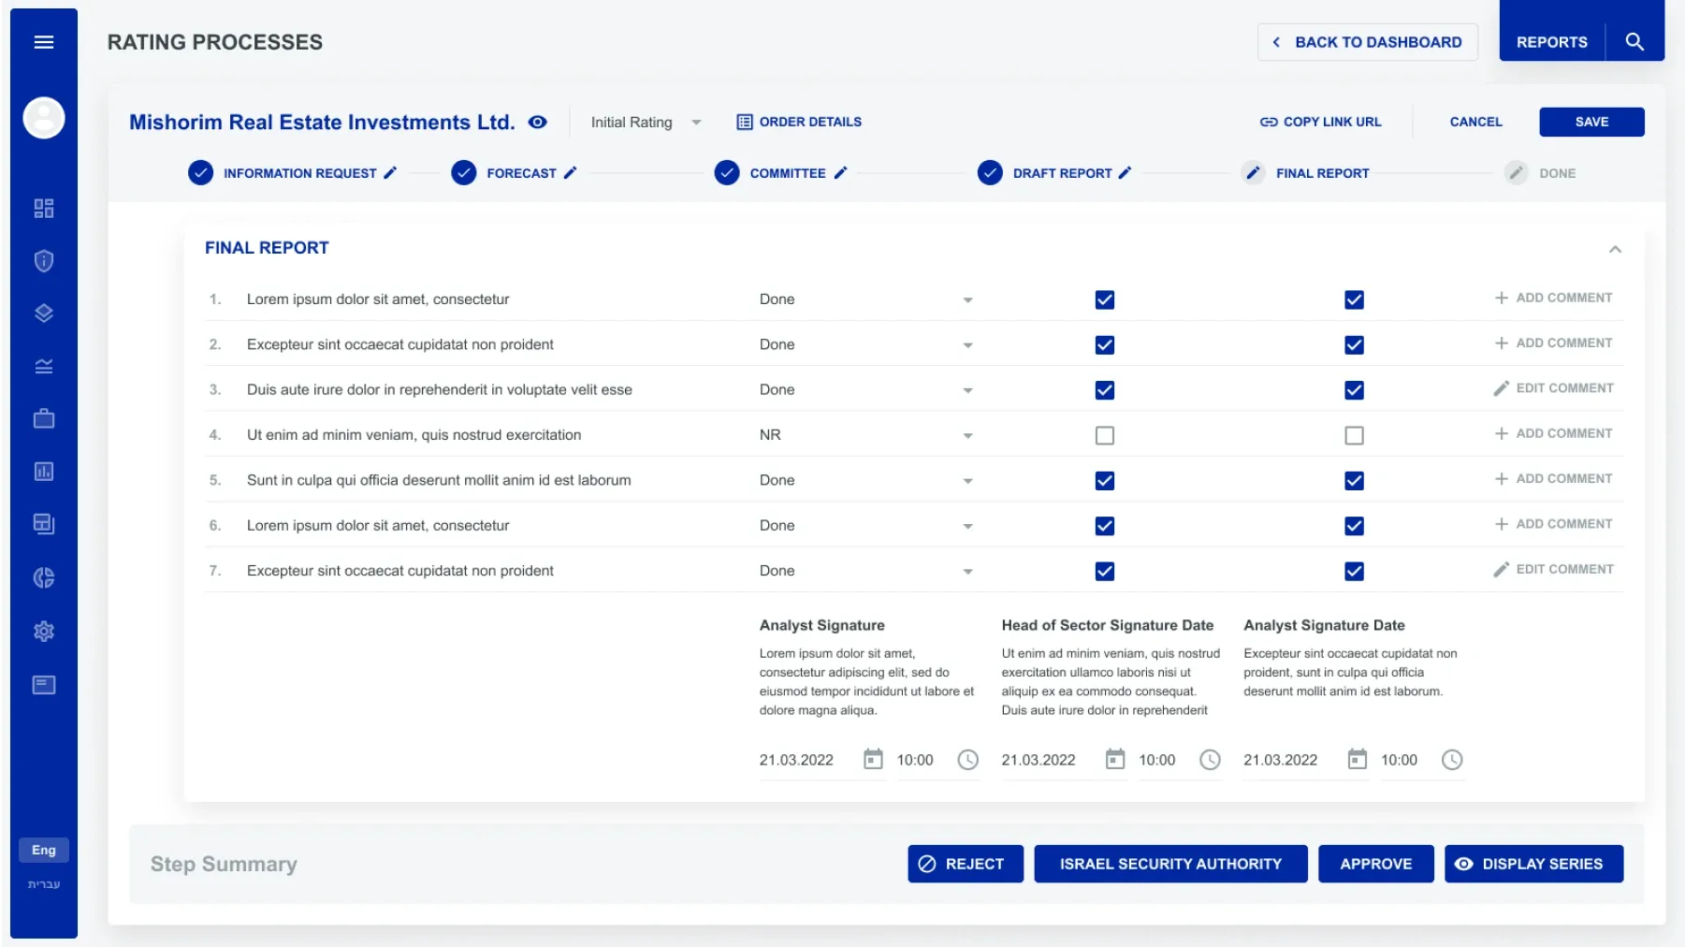Edit the Committee step pencil
This screenshot has width=1685, height=947.
pyautogui.click(x=840, y=172)
